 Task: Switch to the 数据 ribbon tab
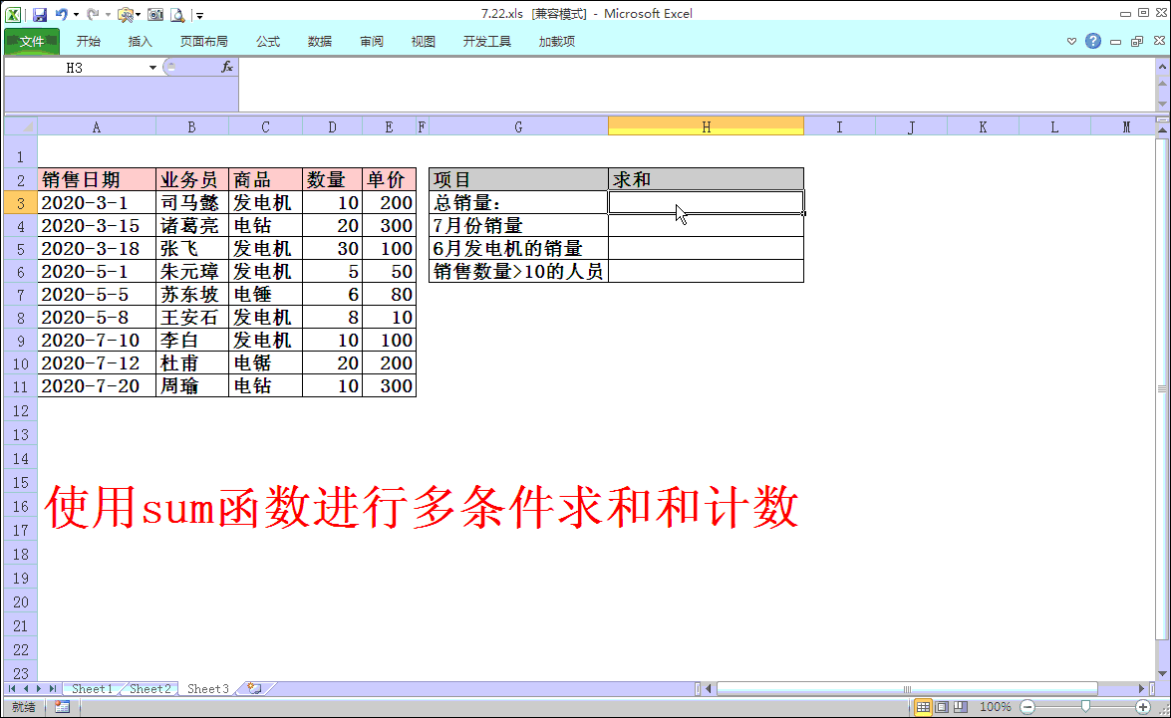[x=320, y=41]
